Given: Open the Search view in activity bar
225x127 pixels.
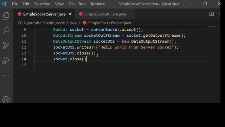Looking at the screenshot, I should [6, 31].
